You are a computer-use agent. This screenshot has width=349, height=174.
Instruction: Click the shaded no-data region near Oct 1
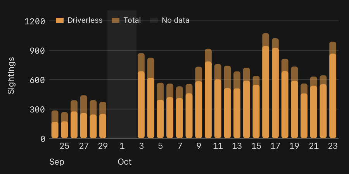(x=122, y=74)
